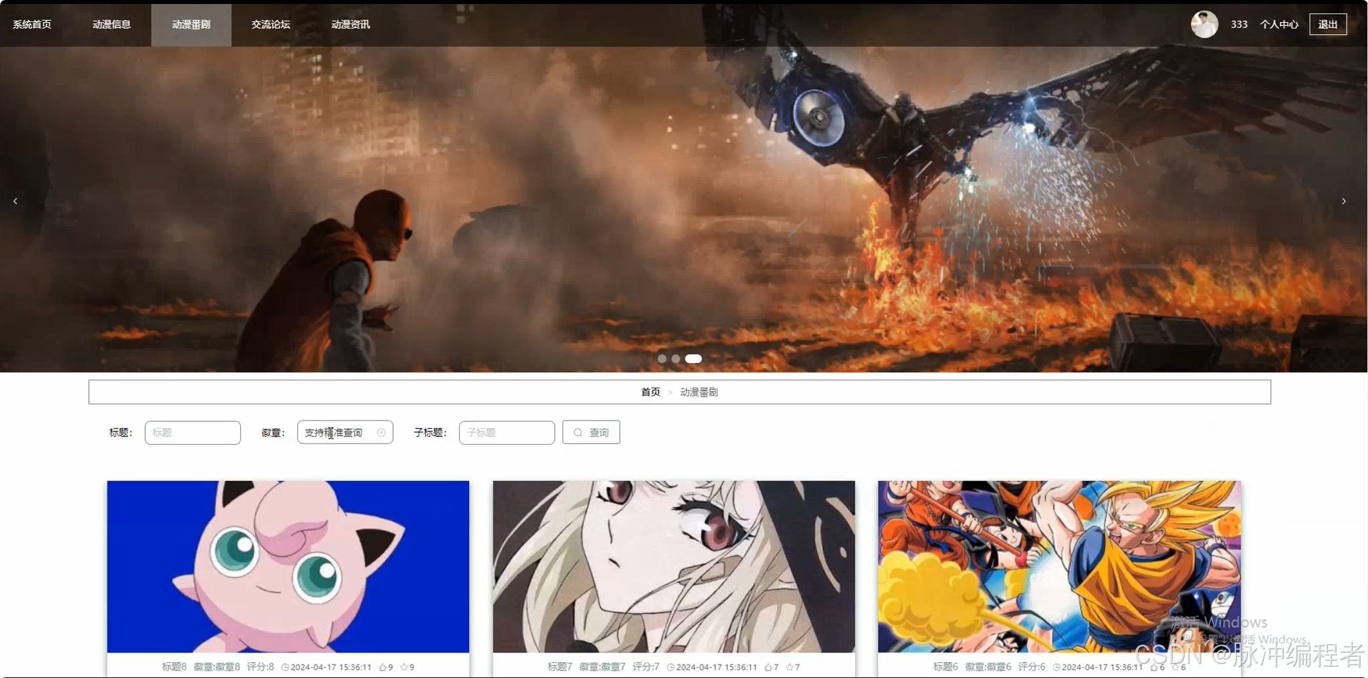
Task: Click the 标题8 card title
Action: [174, 667]
